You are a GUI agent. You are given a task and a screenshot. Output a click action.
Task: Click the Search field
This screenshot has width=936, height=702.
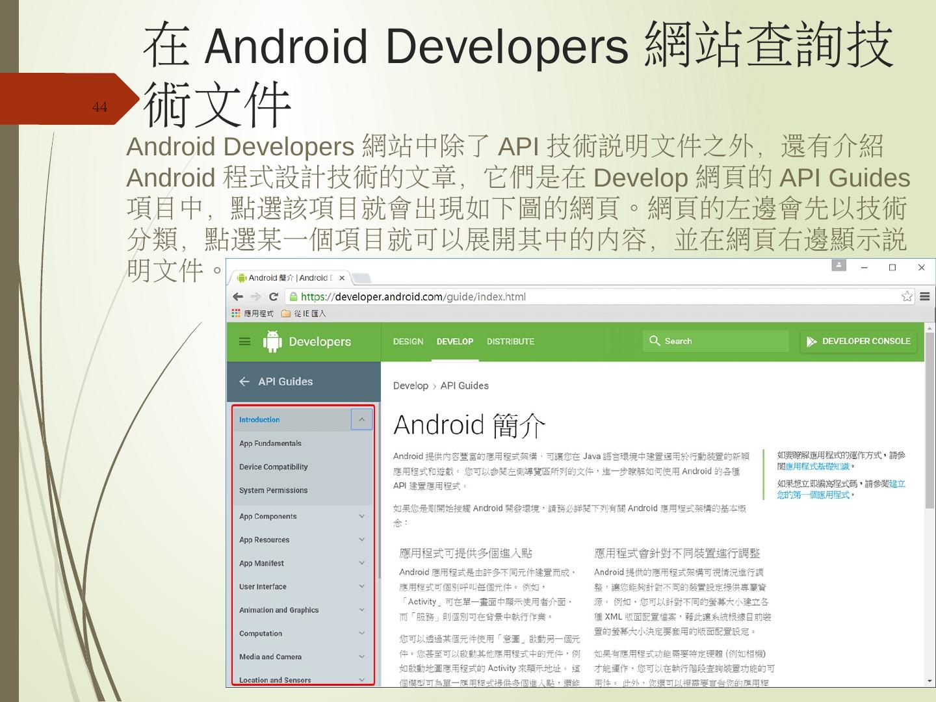tap(716, 341)
